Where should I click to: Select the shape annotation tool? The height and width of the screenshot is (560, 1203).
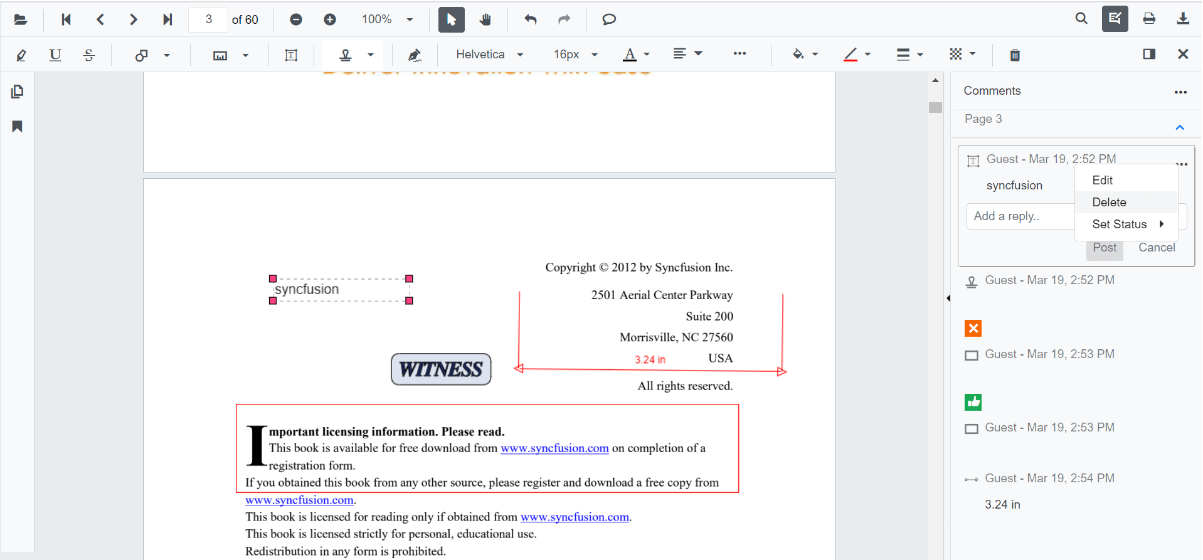click(142, 55)
